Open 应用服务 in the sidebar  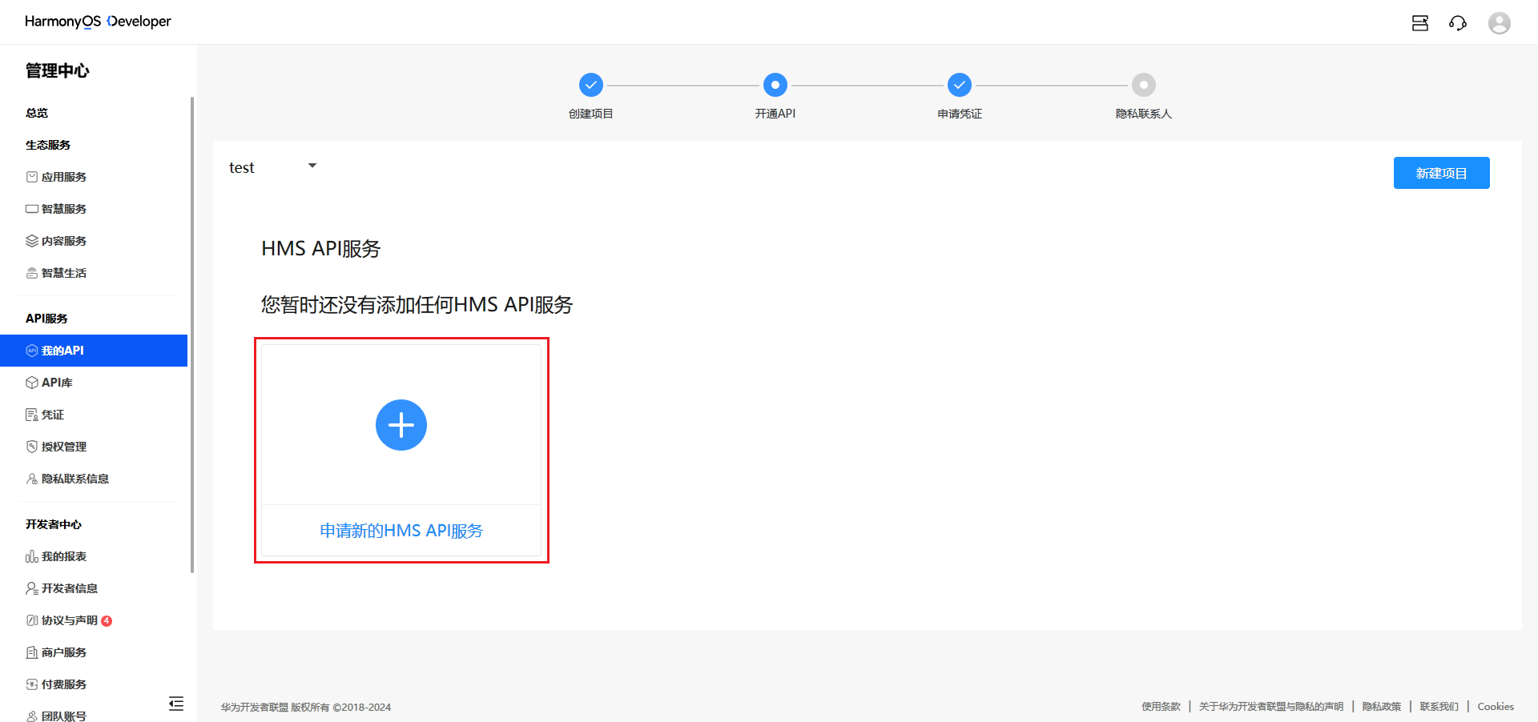click(x=64, y=176)
